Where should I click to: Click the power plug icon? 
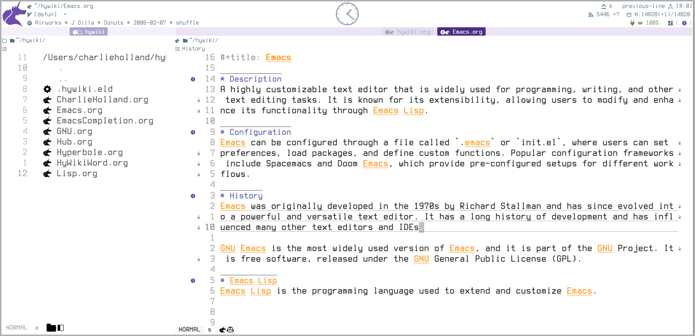(x=632, y=23)
